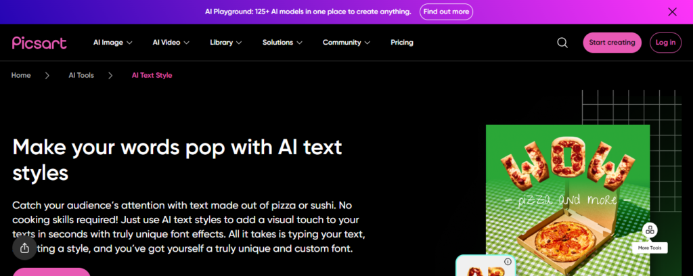Click the share icon button
This screenshot has width=693, height=276.
pos(25,248)
